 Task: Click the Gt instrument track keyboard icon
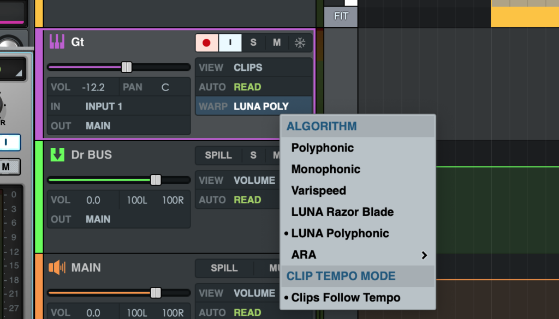(57, 42)
